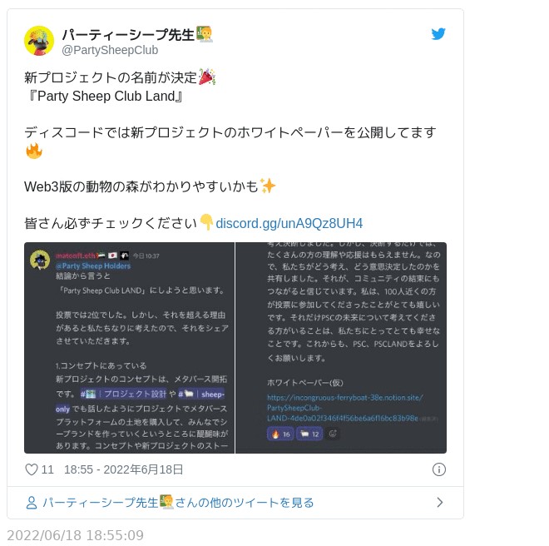Viewport: 549px width, 546px height.
Task: Open the @PartySheepClub handle
Action: pos(110,50)
